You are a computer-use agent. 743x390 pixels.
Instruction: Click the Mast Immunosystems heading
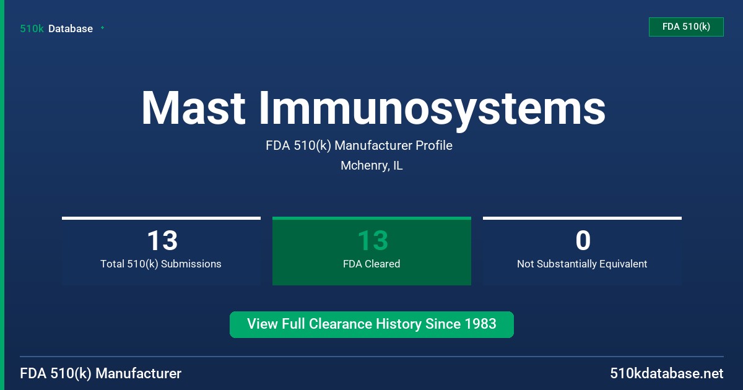tap(373, 108)
